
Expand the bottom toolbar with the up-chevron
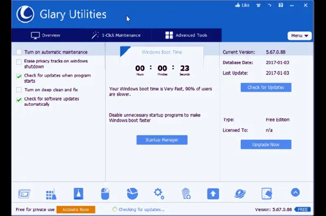(295, 192)
